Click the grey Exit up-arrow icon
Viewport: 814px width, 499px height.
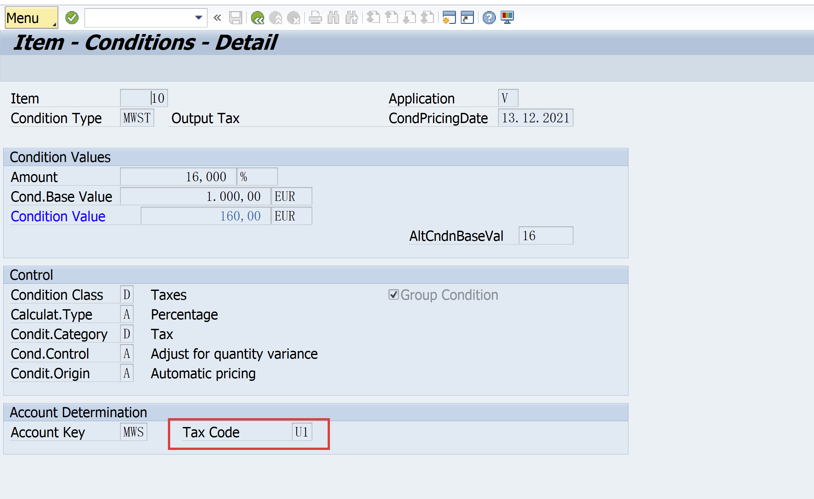[276, 18]
